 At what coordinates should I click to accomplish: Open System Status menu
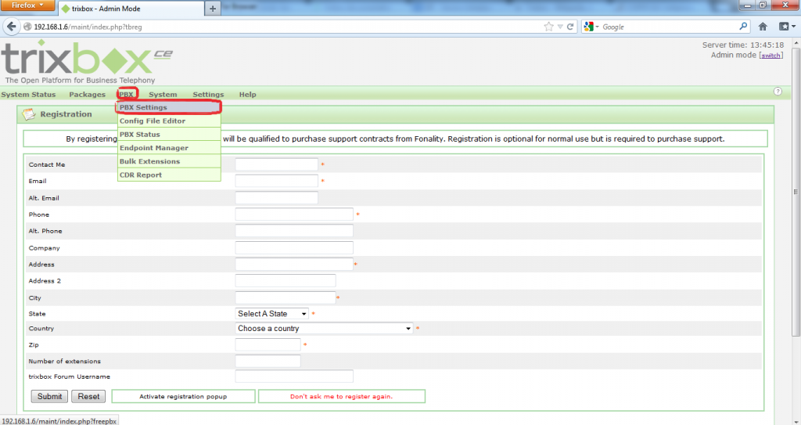tap(28, 95)
